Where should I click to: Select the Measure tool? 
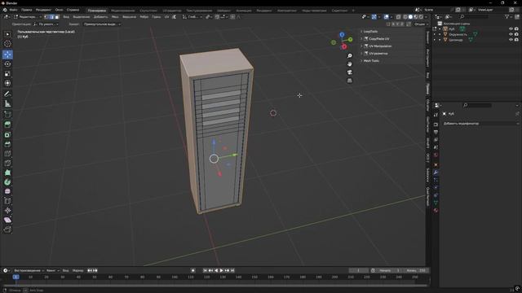[7, 103]
